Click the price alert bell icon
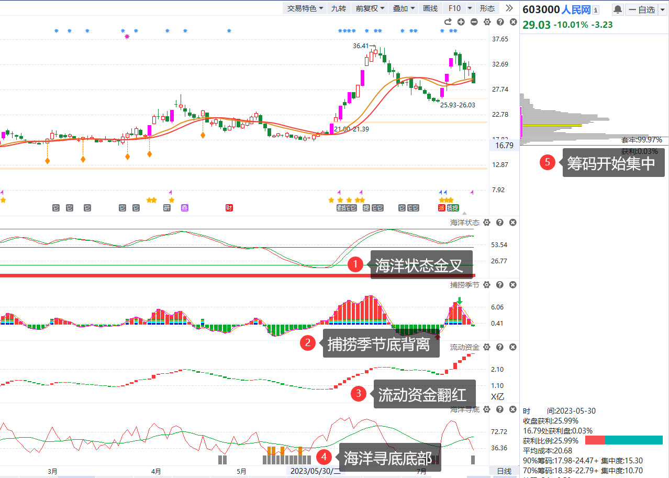Viewport: 669px width, 478px height. coord(618,9)
